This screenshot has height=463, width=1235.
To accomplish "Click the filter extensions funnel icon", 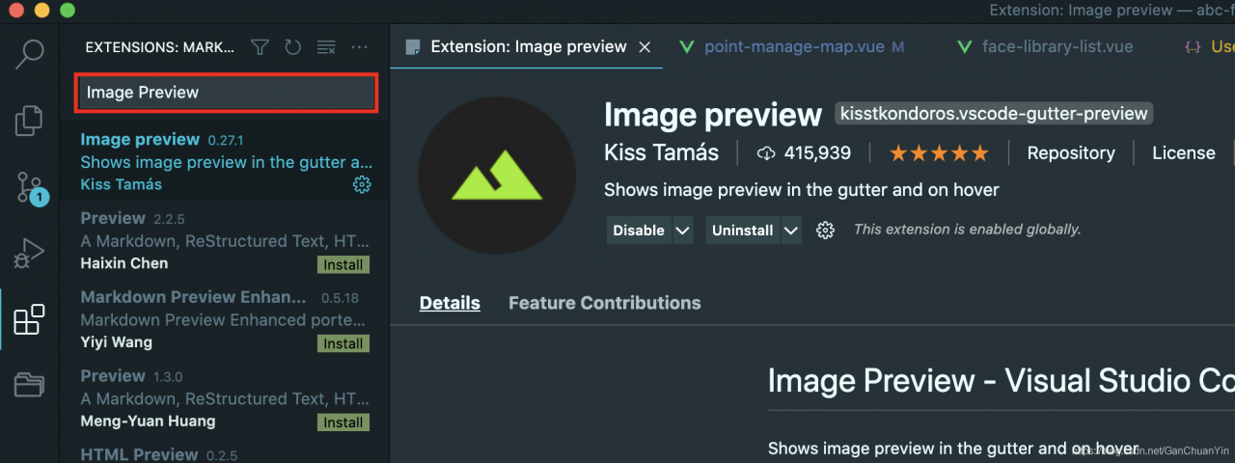I will pyautogui.click(x=261, y=47).
